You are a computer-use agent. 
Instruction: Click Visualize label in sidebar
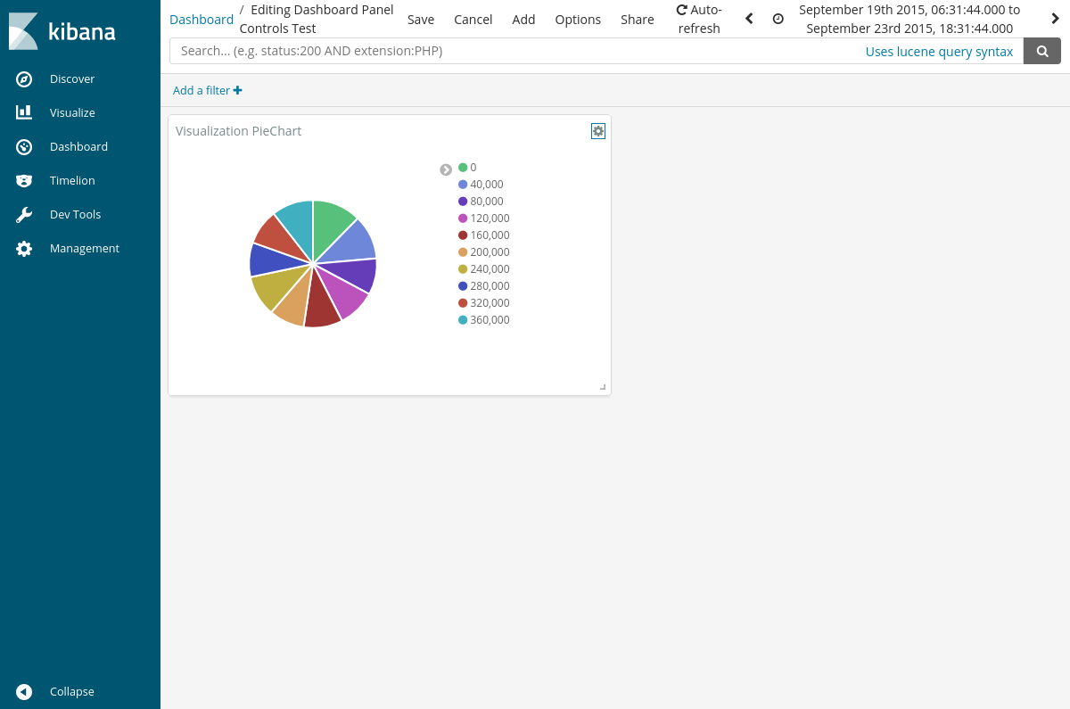point(72,113)
